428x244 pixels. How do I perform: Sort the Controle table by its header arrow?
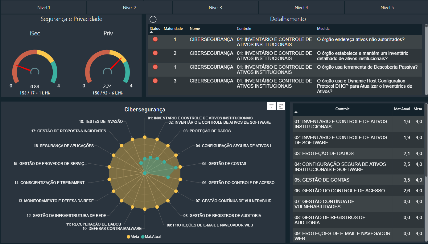point(296,112)
